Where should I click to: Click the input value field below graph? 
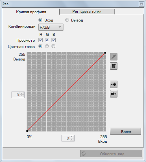pos(66,138)
